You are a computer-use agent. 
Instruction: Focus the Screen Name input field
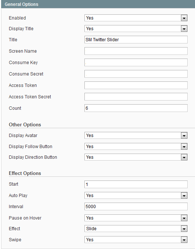136,51
